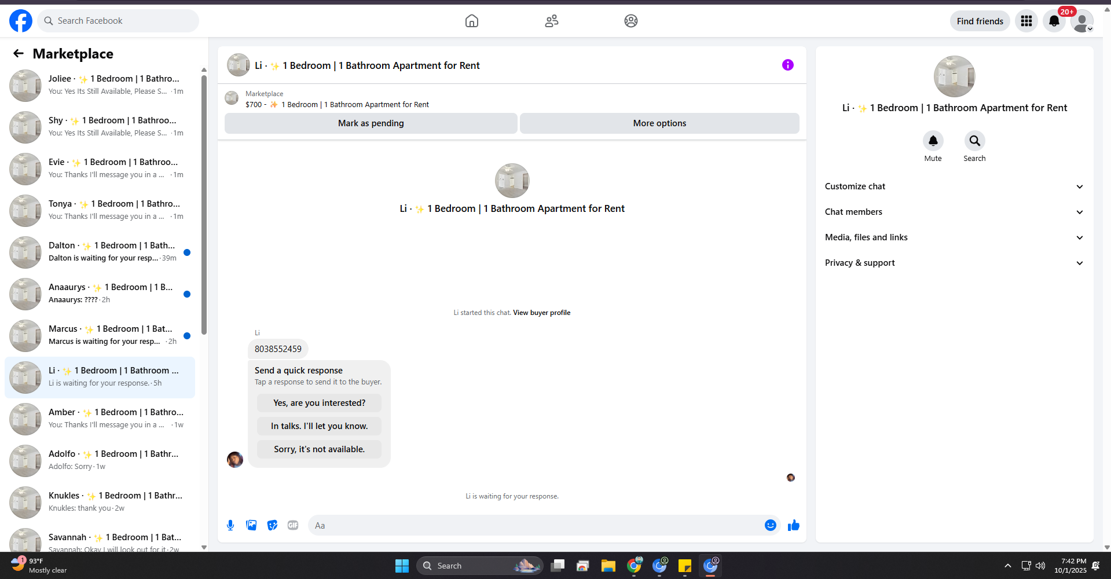The width and height of the screenshot is (1111, 579).
Task: Open Sticky Notes from the taskbar
Action: [685, 566]
